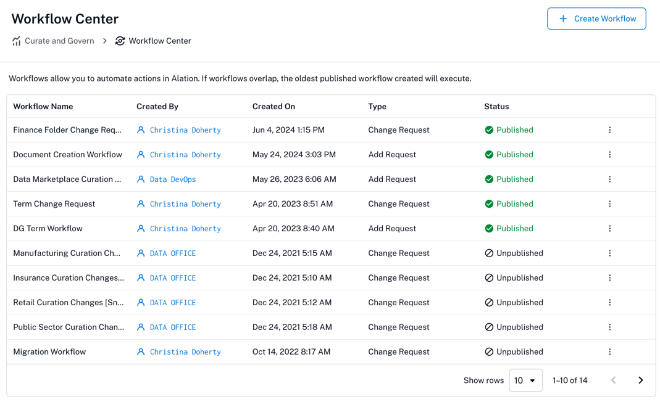The width and height of the screenshot is (660, 407).
Task: Open DATA OFFICE profile in Manufacturing Curation row
Action: click(x=173, y=253)
